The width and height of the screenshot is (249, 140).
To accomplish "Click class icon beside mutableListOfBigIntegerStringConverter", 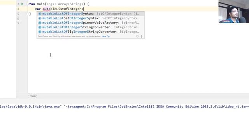I will [x=40, y=32].
